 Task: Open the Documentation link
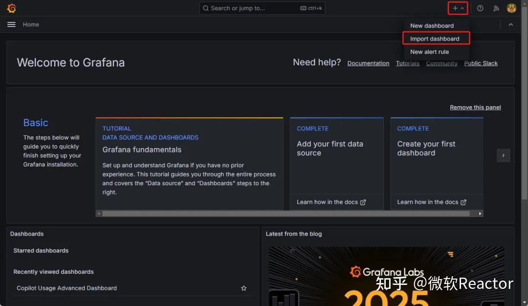[x=368, y=64]
